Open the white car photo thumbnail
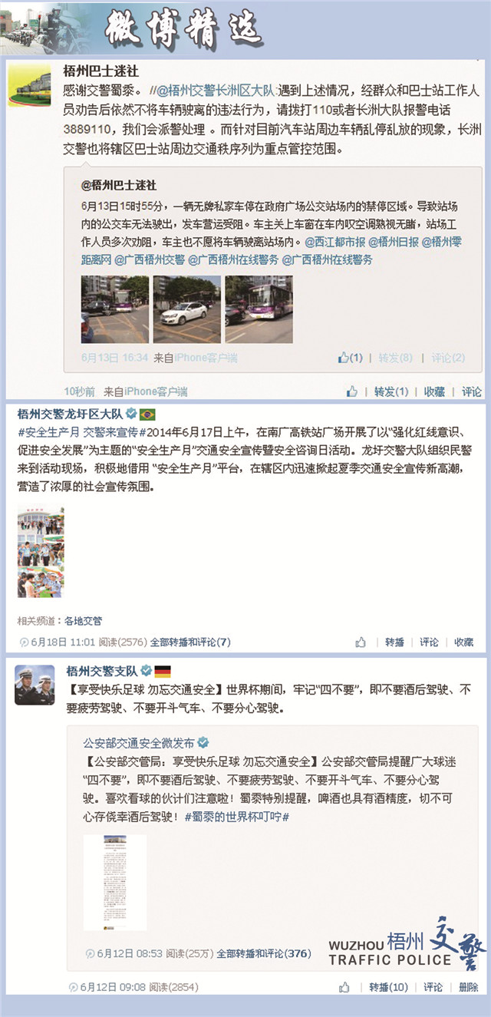491x1017 pixels. (x=186, y=309)
